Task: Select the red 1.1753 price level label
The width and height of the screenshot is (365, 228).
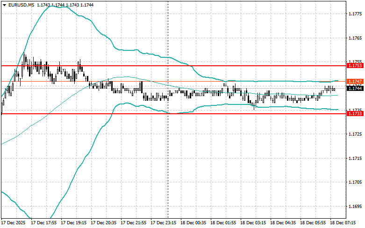Action: coord(355,66)
